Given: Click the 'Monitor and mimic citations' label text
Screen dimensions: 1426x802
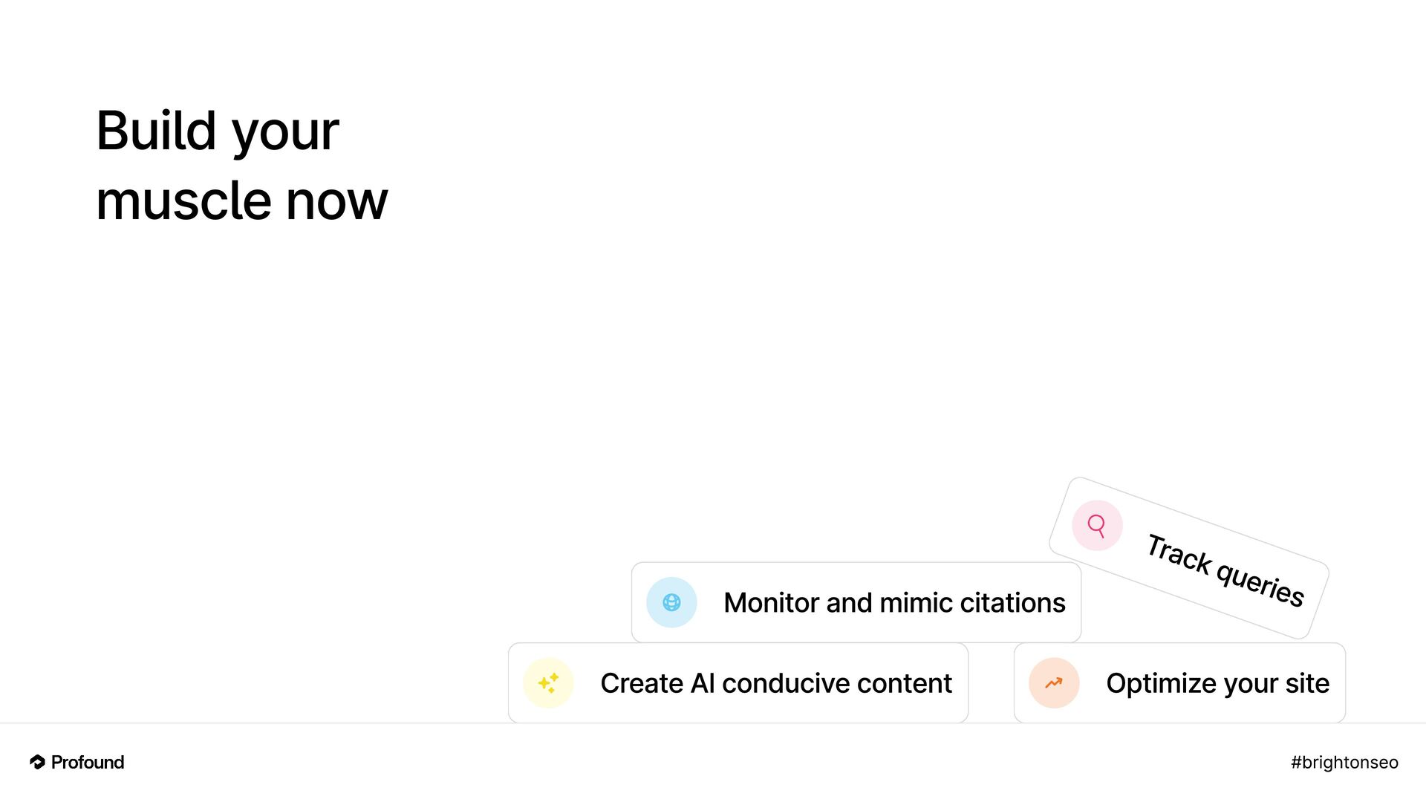Looking at the screenshot, I should pos(894,602).
